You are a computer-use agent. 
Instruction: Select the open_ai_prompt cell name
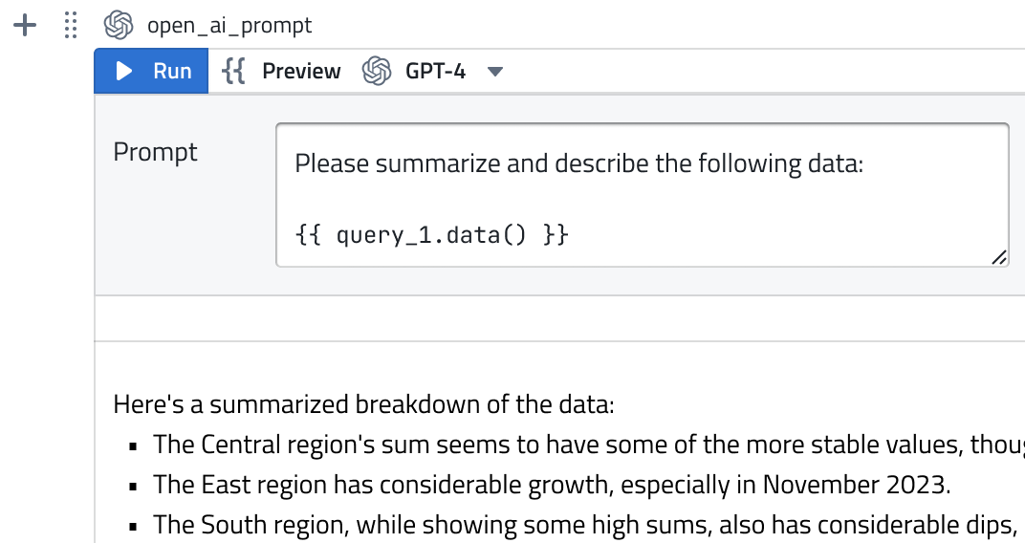(x=229, y=26)
